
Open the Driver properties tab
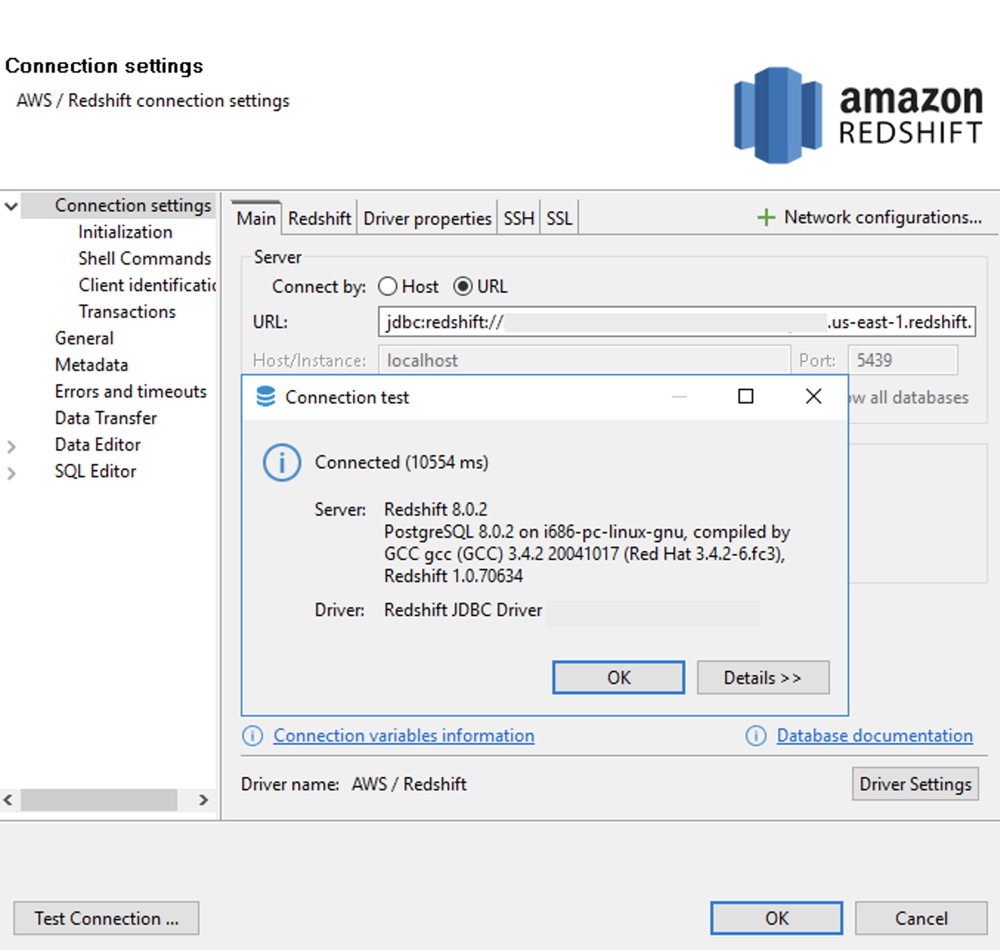pos(427,219)
